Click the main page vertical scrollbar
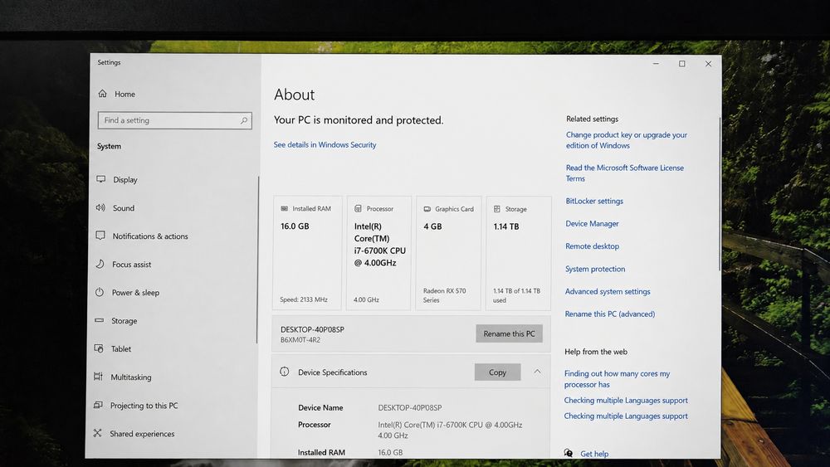This screenshot has width=830, height=467. click(x=720, y=193)
